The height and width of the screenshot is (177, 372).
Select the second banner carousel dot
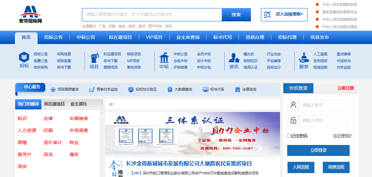268,149
